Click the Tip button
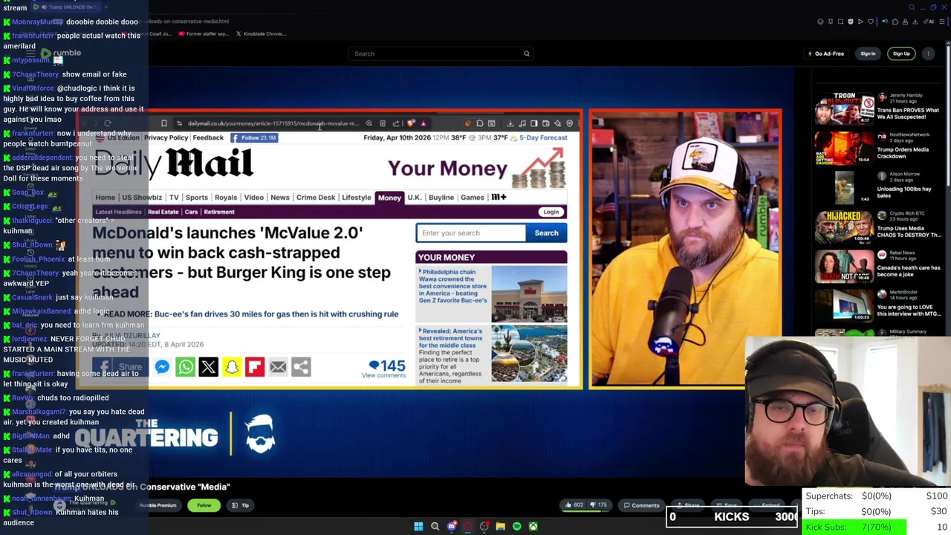This screenshot has width=951, height=535. coord(240,505)
